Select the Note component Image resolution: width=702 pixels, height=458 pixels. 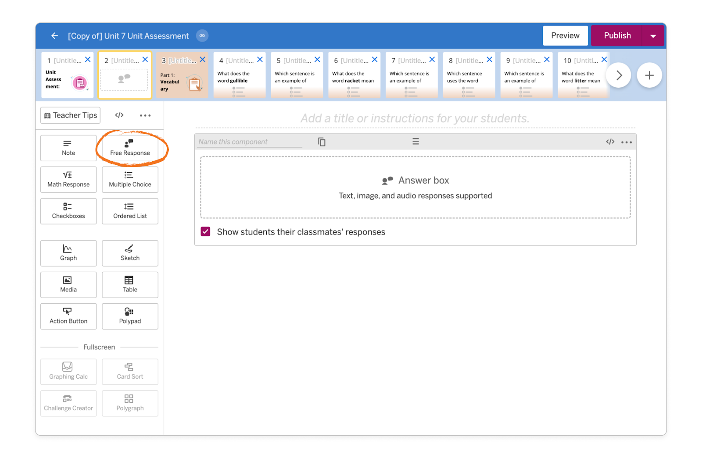[x=68, y=148]
